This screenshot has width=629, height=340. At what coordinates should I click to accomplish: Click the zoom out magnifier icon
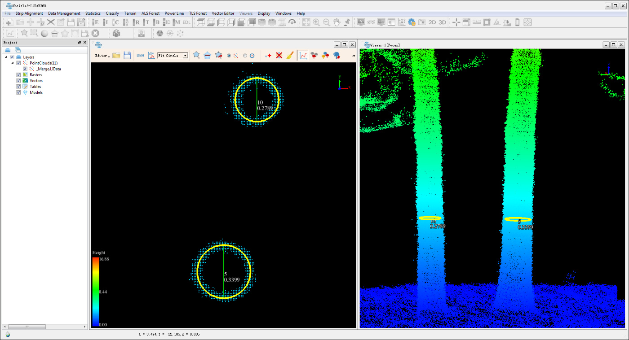tap(327, 22)
